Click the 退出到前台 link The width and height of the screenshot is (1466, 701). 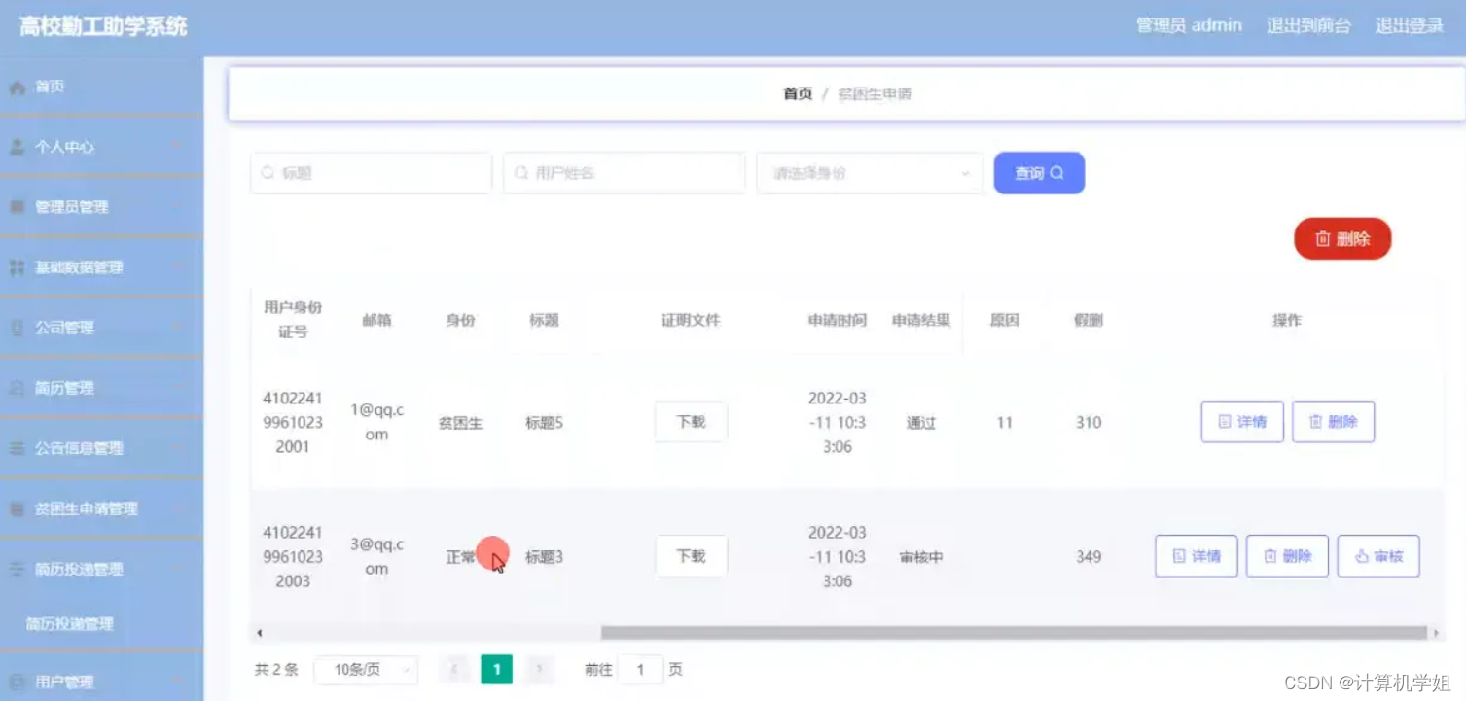(1308, 25)
